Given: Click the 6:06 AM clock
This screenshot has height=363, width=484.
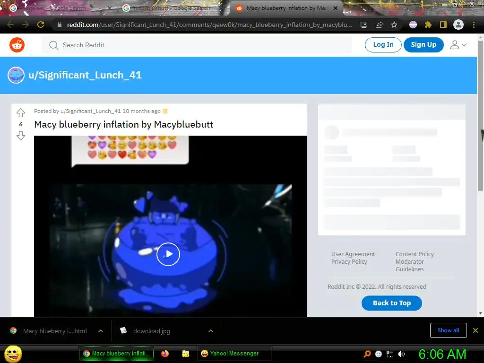Looking at the screenshot, I should (x=442, y=354).
